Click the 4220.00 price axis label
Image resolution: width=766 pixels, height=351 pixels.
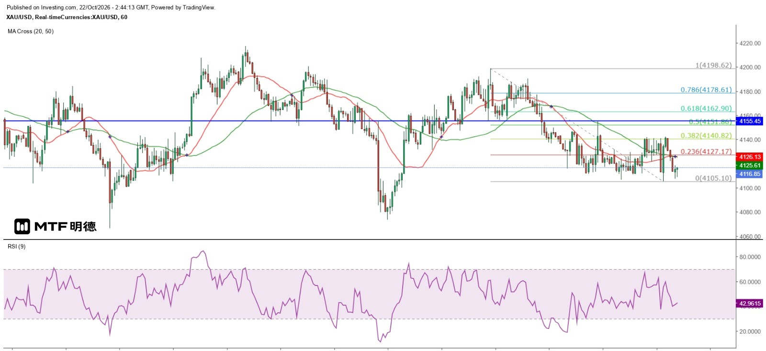[750, 43]
